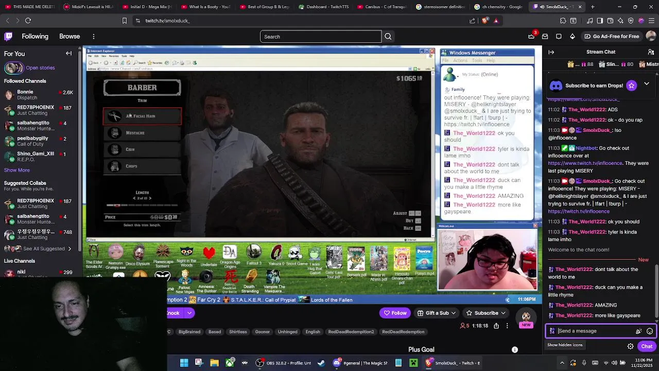Click the browser address bar URL
Screen dimensions: 659x371
(167, 21)
